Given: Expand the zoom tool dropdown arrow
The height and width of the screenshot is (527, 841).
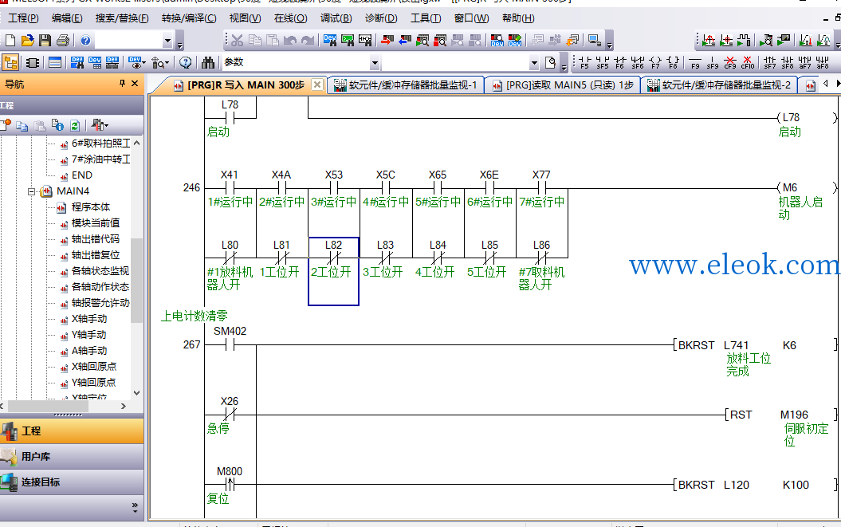Looking at the screenshot, I should [x=167, y=63].
